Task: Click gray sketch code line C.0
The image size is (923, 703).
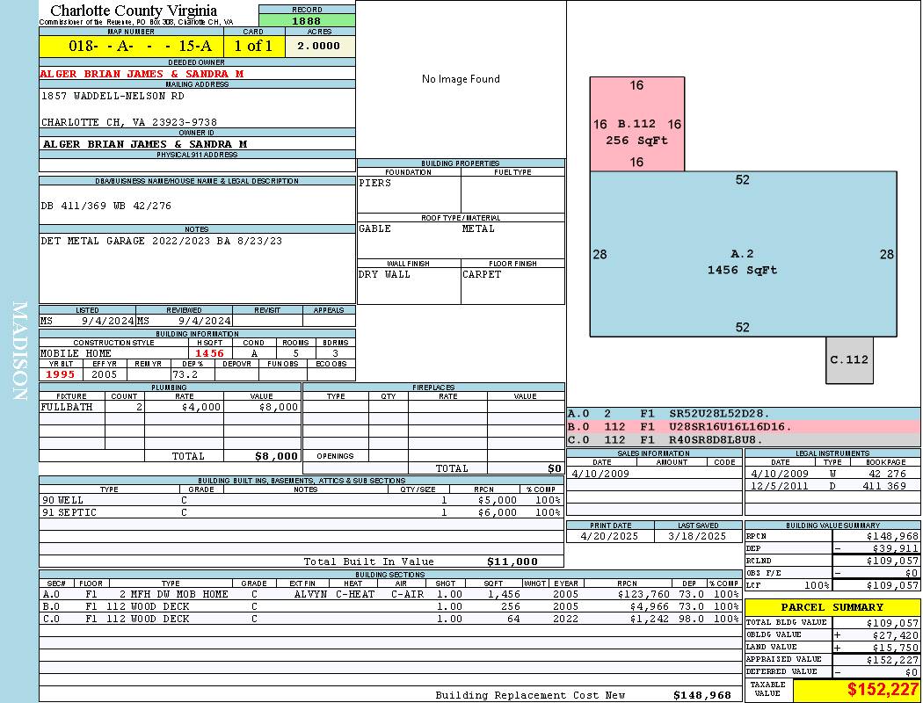Action: point(744,440)
